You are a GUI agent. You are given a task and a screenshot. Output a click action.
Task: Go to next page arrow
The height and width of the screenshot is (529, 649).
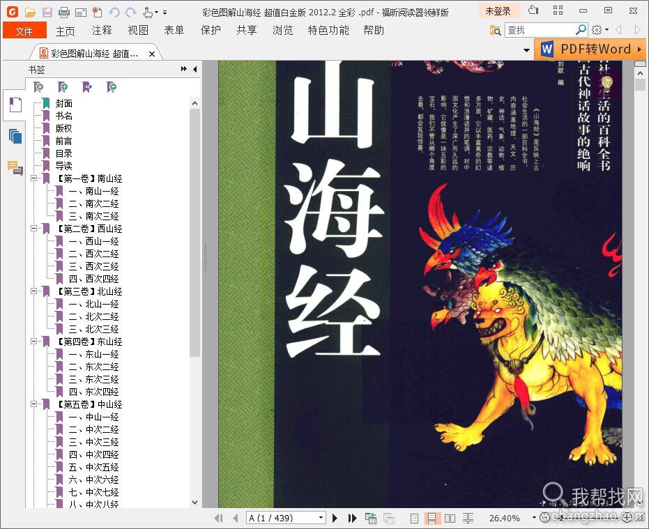click(x=335, y=518)
